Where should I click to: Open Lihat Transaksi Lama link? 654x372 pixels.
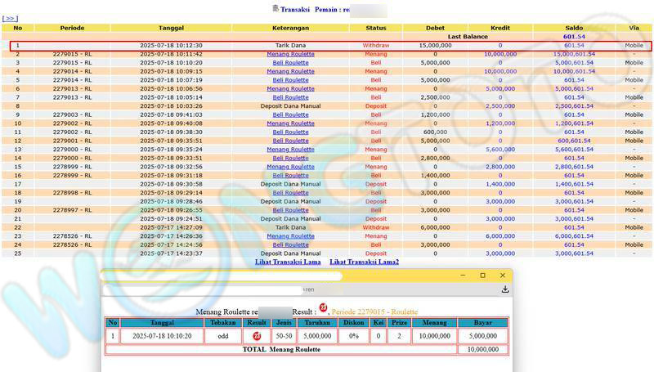pos(287,262)
